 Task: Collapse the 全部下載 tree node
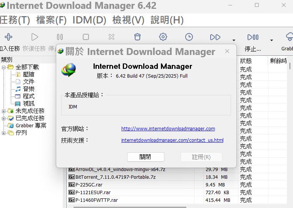tap(4, 67)
